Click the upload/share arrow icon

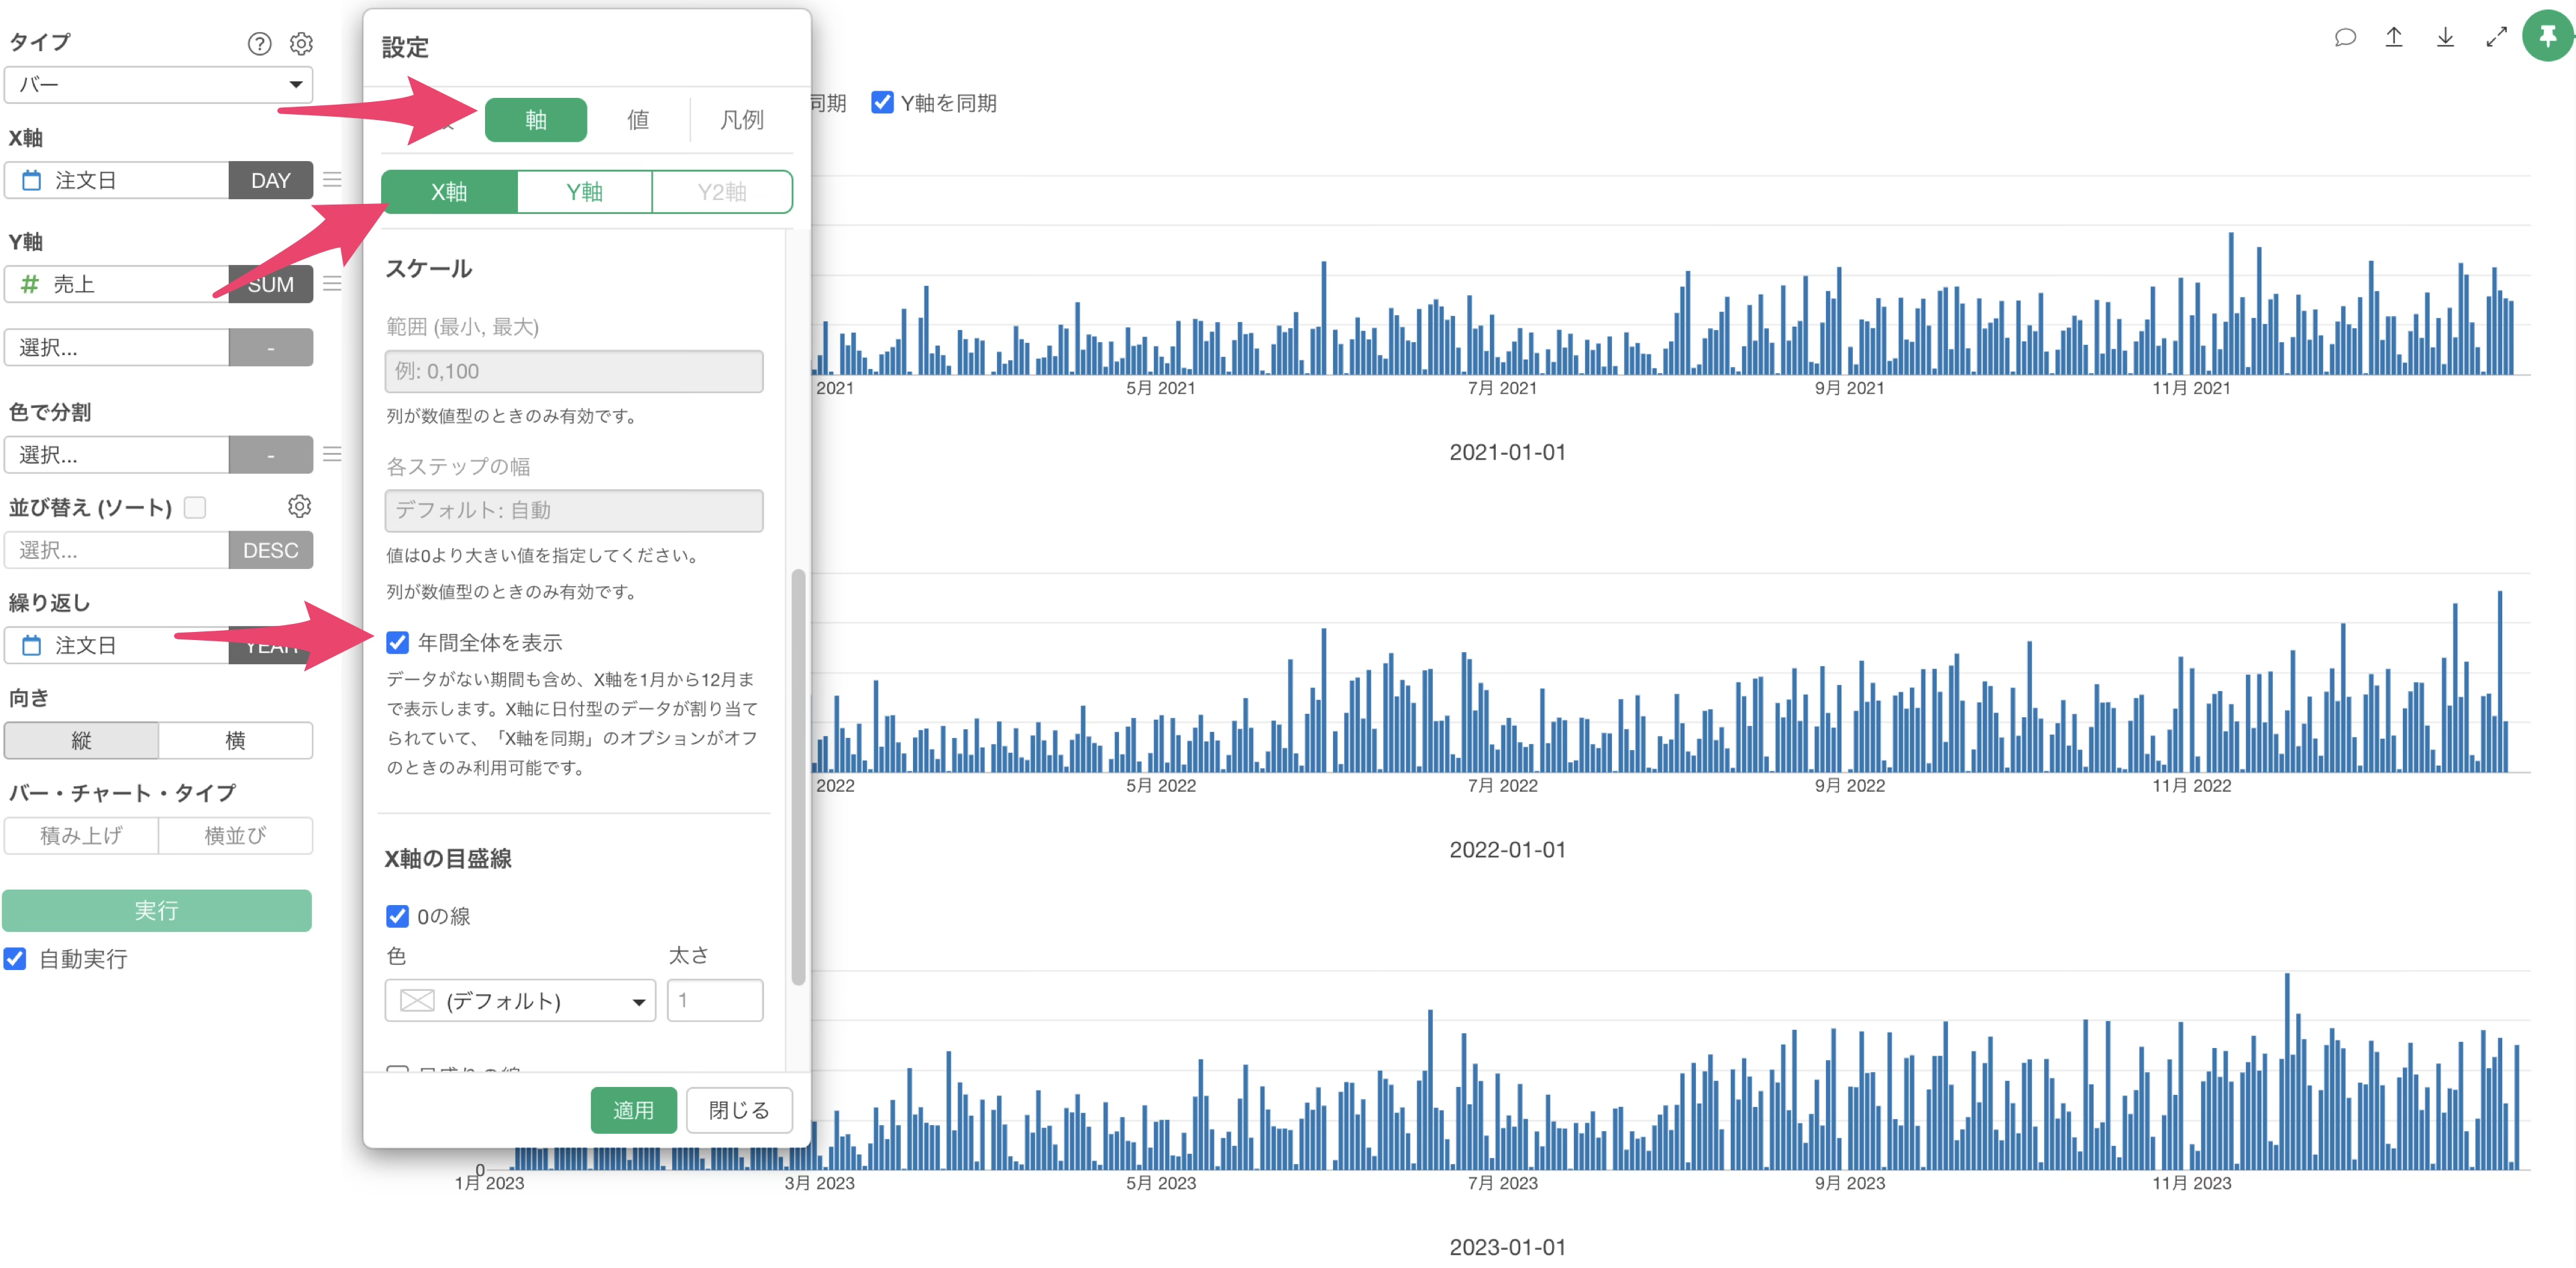[x=2394, y=38]
